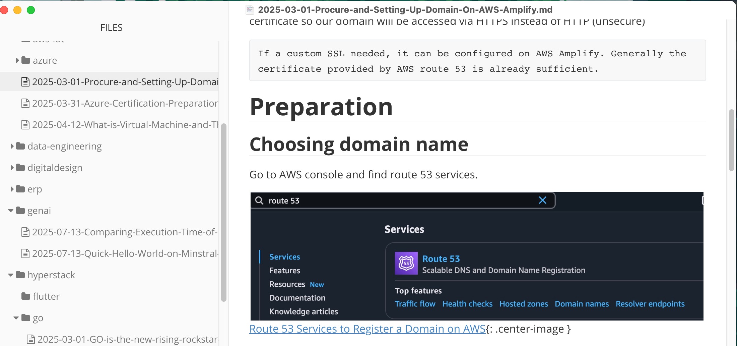Click the azure folder icon
Viewport: 737px width, 346px height.
(x=26, y=60)
